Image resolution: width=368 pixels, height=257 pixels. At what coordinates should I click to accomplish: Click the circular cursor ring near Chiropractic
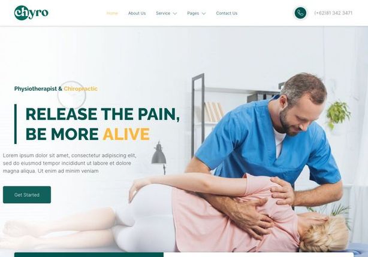pos(72,95)
